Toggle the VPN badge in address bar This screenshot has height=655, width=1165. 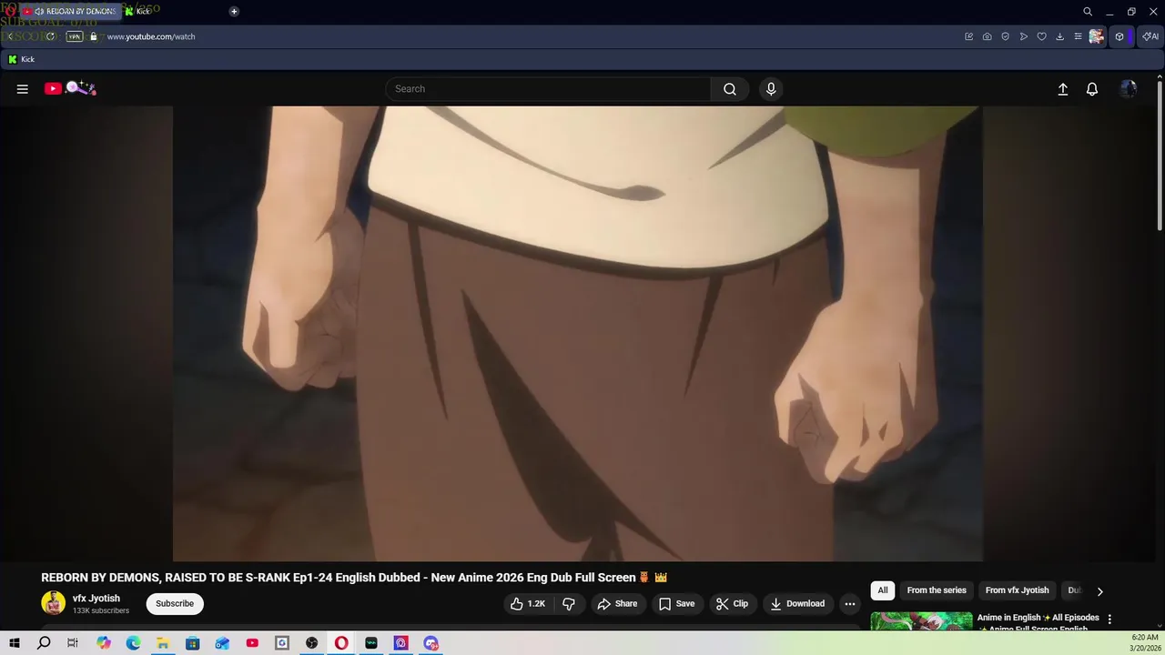(x=75, y=36)
